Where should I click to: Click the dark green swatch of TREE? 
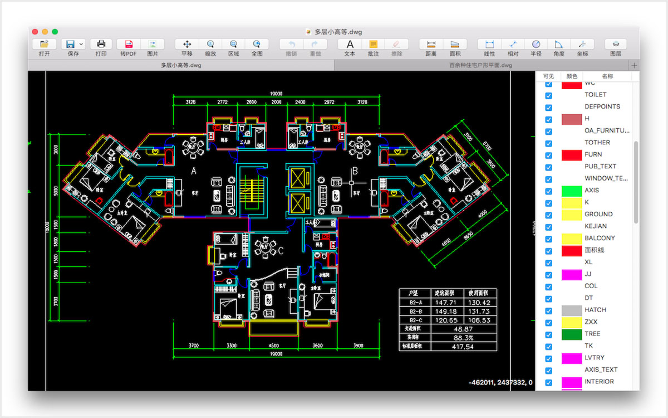[x=572, y=334]
